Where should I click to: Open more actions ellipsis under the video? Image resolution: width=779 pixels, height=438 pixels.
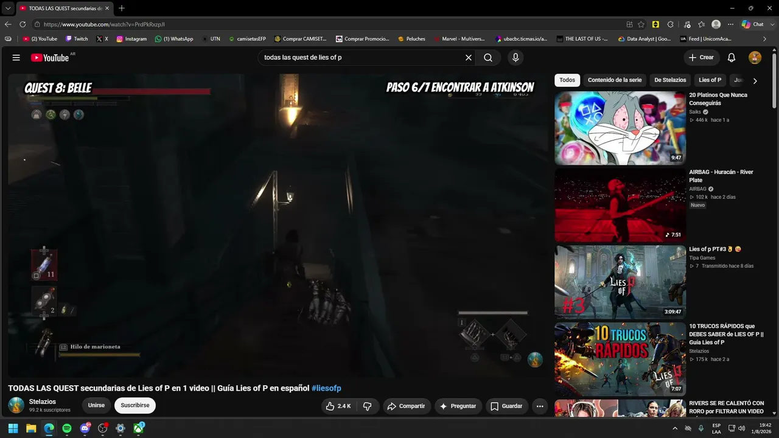[x=540, y=406]
